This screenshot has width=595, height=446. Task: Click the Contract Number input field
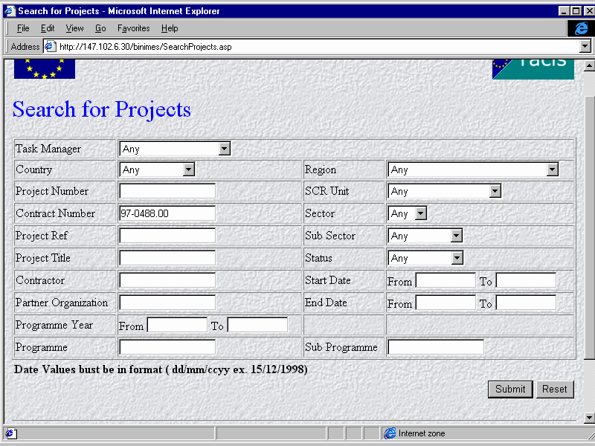167,213
